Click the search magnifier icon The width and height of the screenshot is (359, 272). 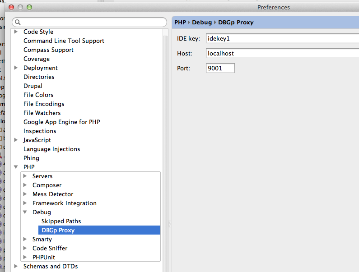[x=18, y=22]
